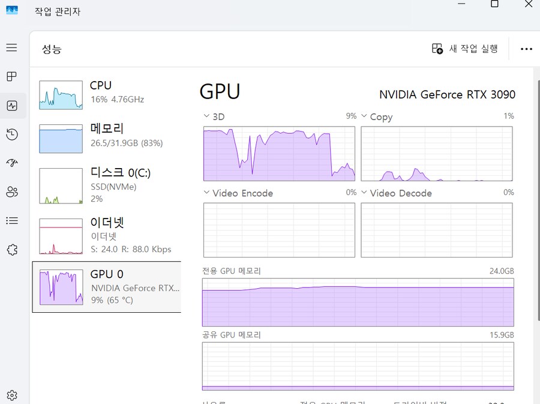Click the 2% disk usage value
The width and height of the screenshot is (540, 404).
97,199
